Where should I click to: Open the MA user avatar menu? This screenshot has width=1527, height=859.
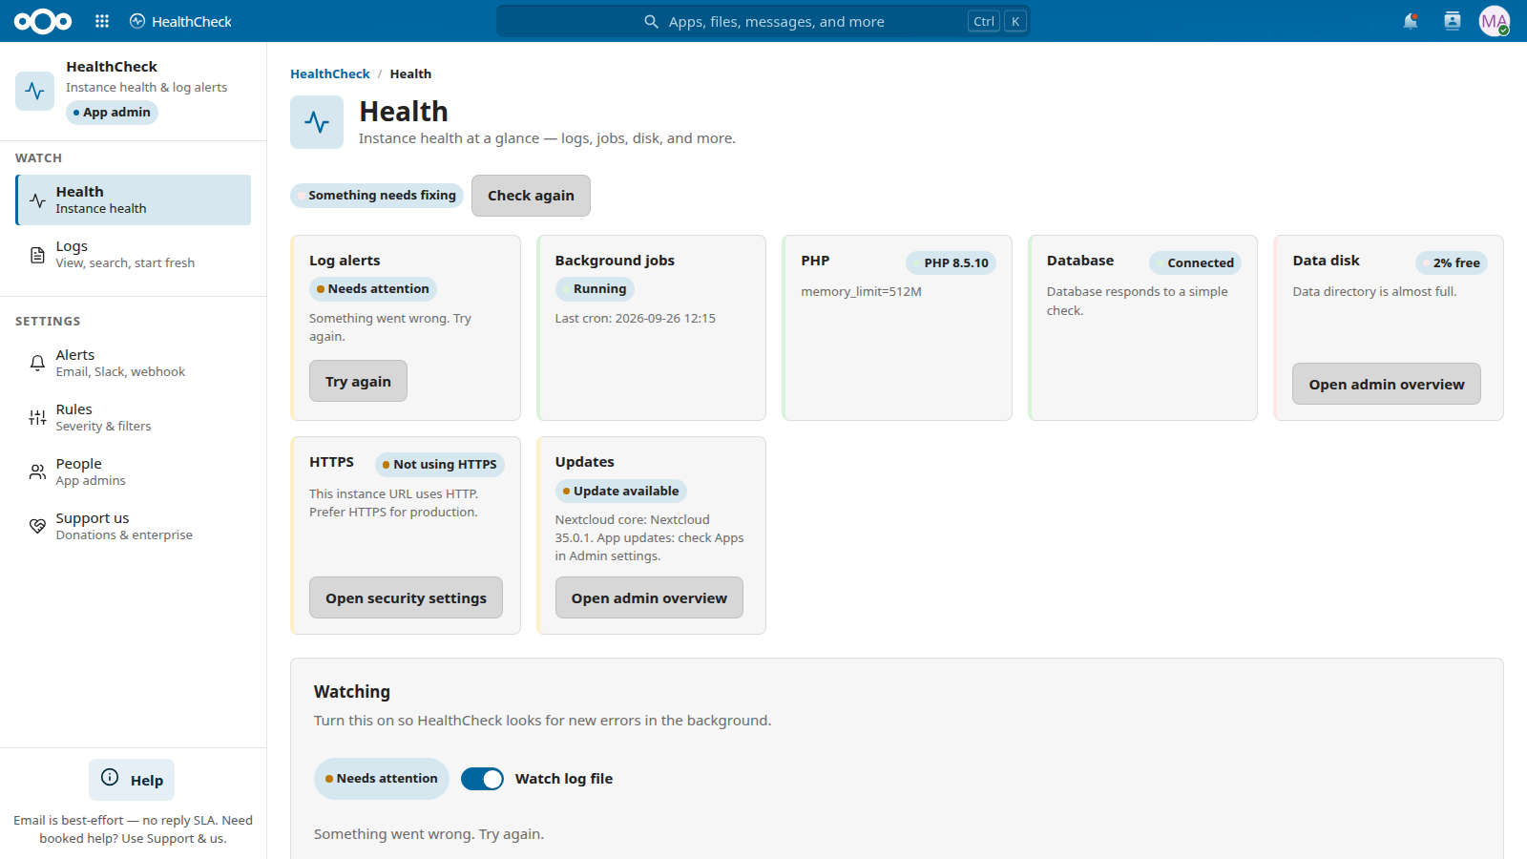point(1495,21)
